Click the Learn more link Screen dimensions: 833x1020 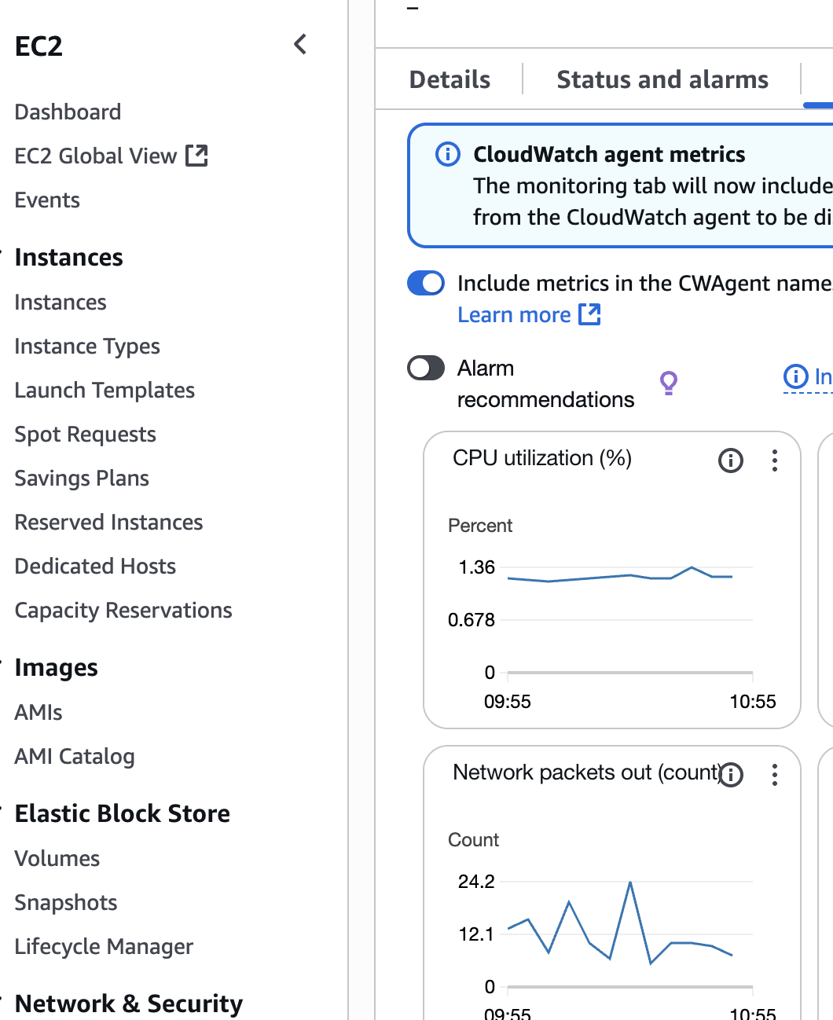pyautogui.click(x=514, y=314)
